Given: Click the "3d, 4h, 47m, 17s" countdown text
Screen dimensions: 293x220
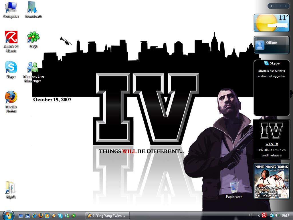Looking at the screenshot, I should pyautogui.click(x=272, y=150).
